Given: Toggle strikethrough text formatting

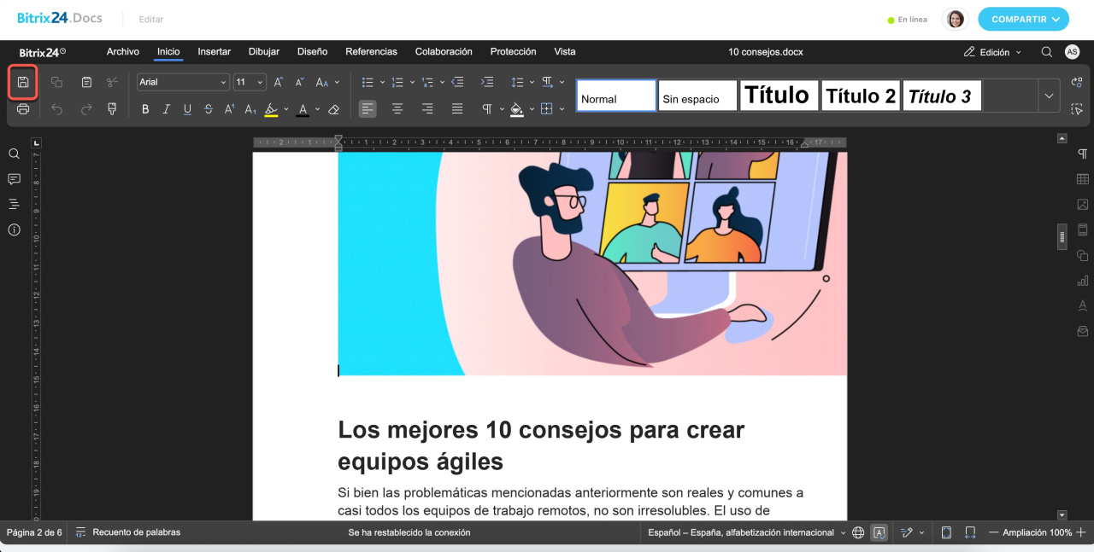Looking at the screenshot, I should click(x=209, y=109).
